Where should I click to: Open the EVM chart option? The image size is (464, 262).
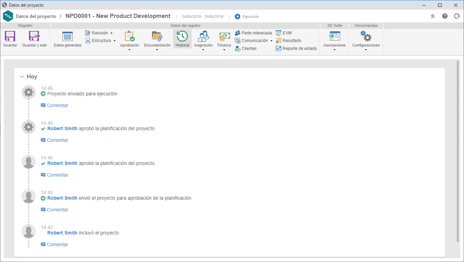284,33
